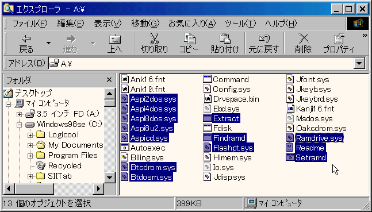Select デスクトップ in the folder tree

(33, 93)
